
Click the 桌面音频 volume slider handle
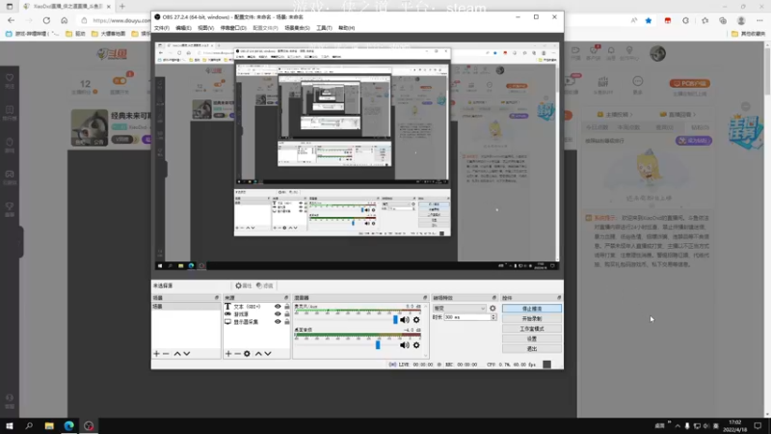click(x=378, y=345)
